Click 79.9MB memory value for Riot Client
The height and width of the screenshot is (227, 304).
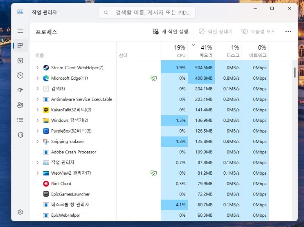click(x=205, y=184)
